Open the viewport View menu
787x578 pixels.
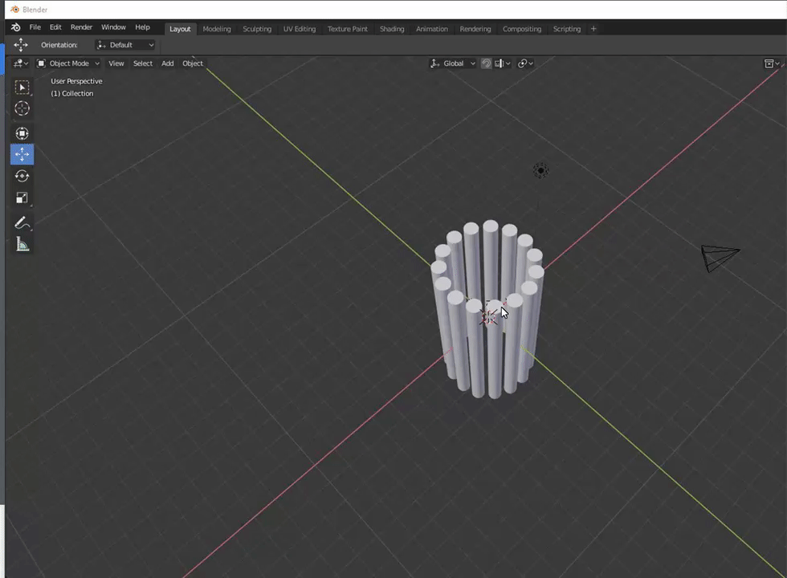point(116,63)
